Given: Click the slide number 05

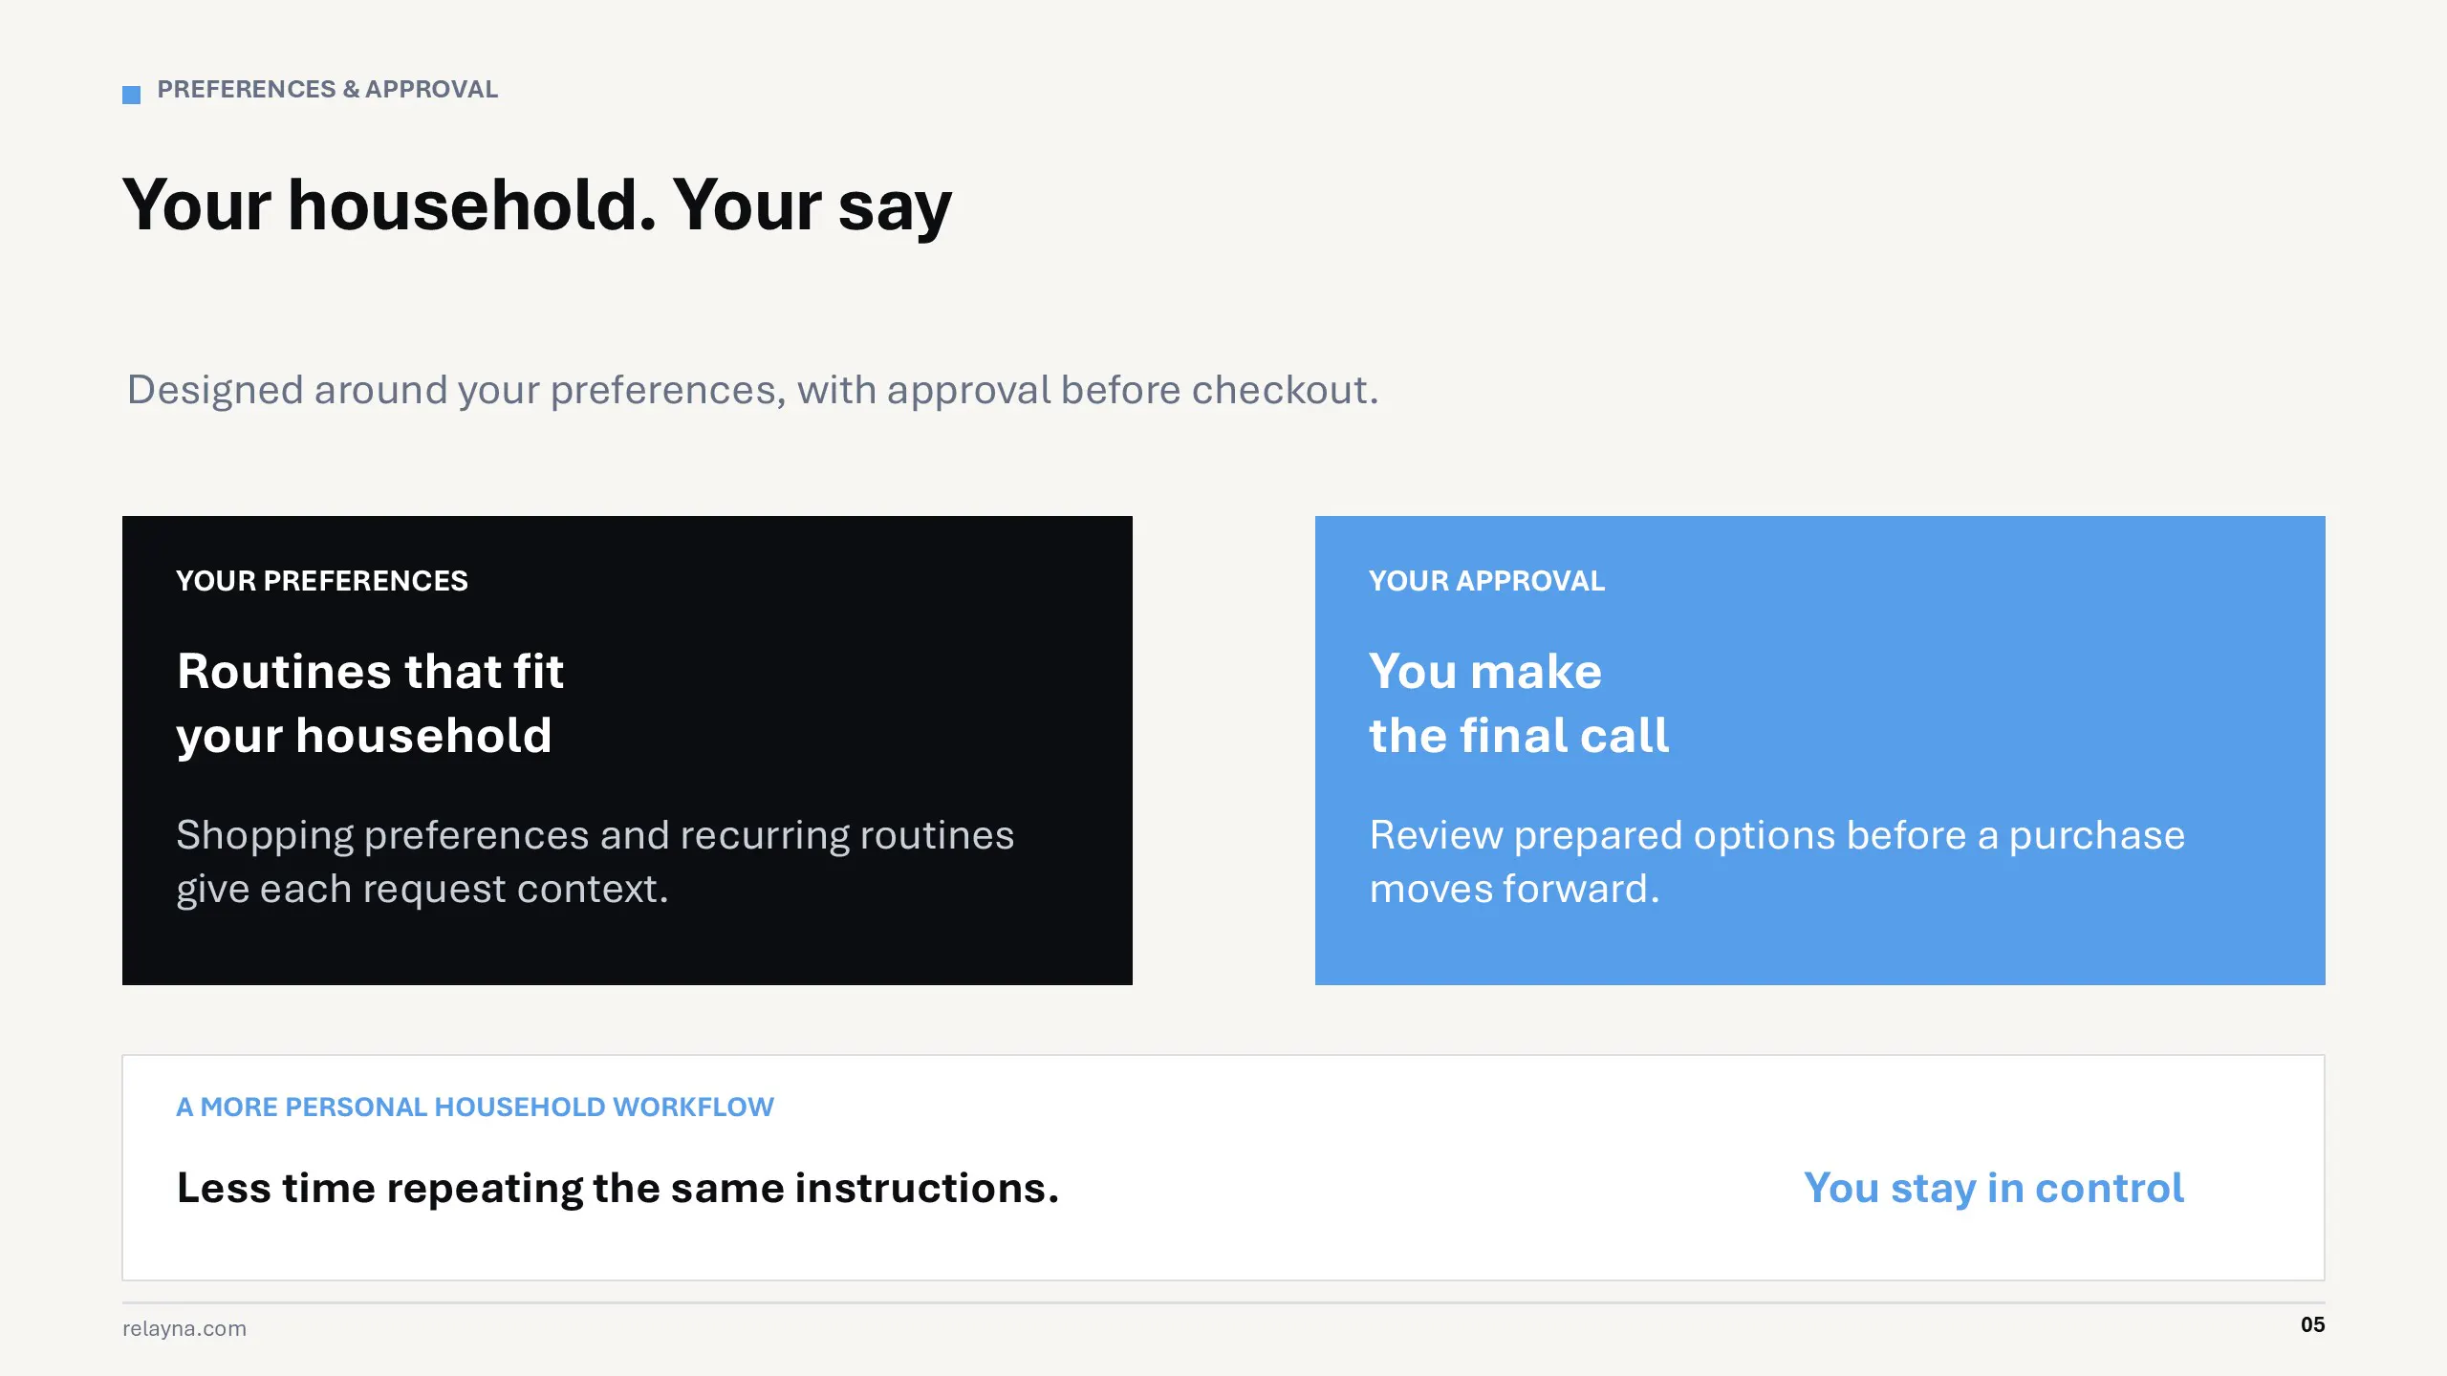Looking at the screenshot, I should pyautogui.click(x=2312, y=1324).
